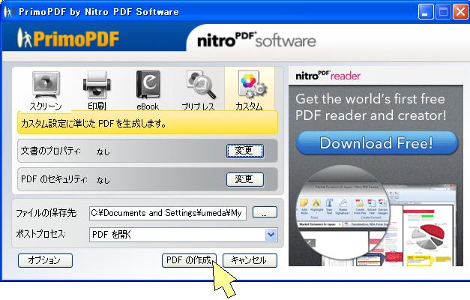Click the nitro PDF reader heading
Image resolution: width=470 pixels, height=300 pixels.
tap(328, 76)
